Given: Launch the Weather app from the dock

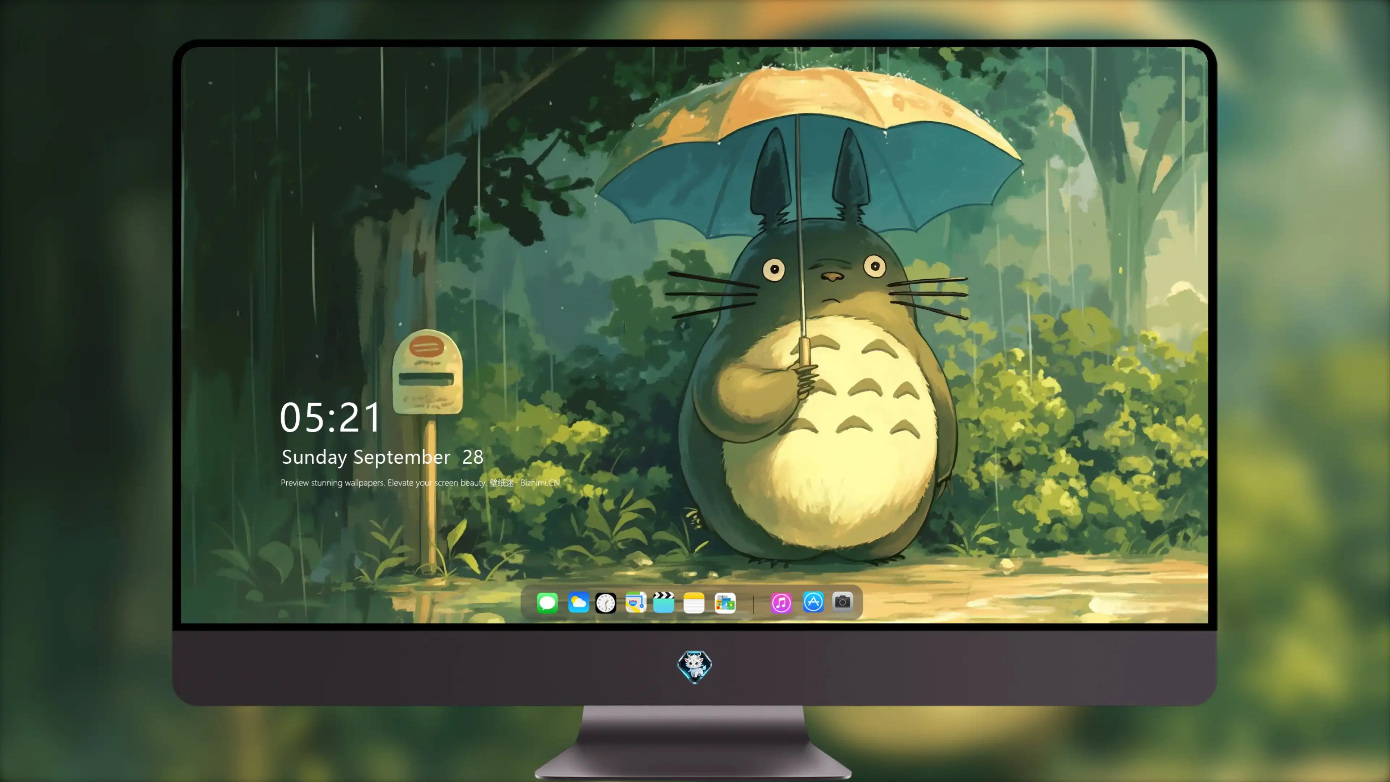Looking at the screenshot, I should click(x=578, y=602).
